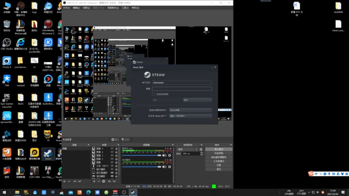Screen dimensions: 349x196
Task: Move scene down with the down arrow
Action: click(x=80, y=181)
